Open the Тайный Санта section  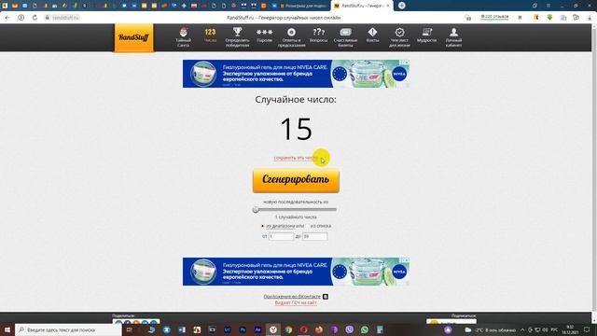click(x=184, y=37)
